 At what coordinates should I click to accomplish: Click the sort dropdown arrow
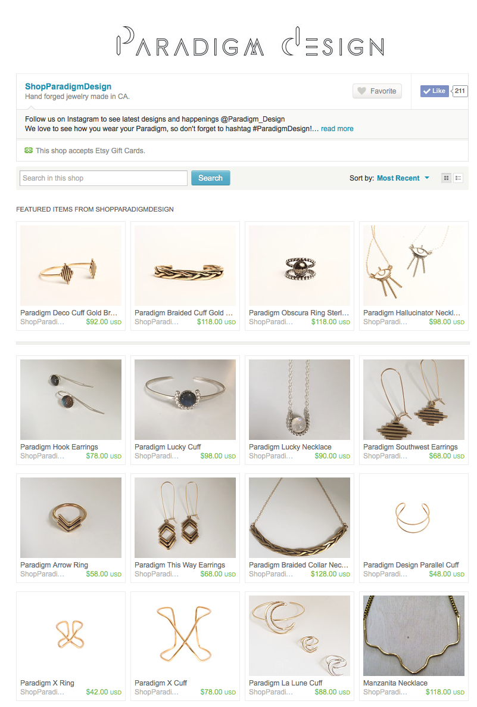(426, 178)
